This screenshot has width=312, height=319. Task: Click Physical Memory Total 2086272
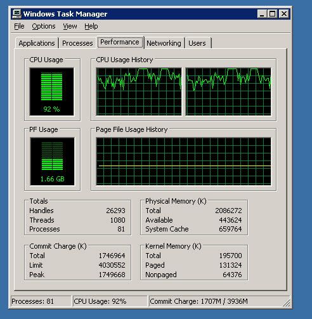tap(228, 211)
